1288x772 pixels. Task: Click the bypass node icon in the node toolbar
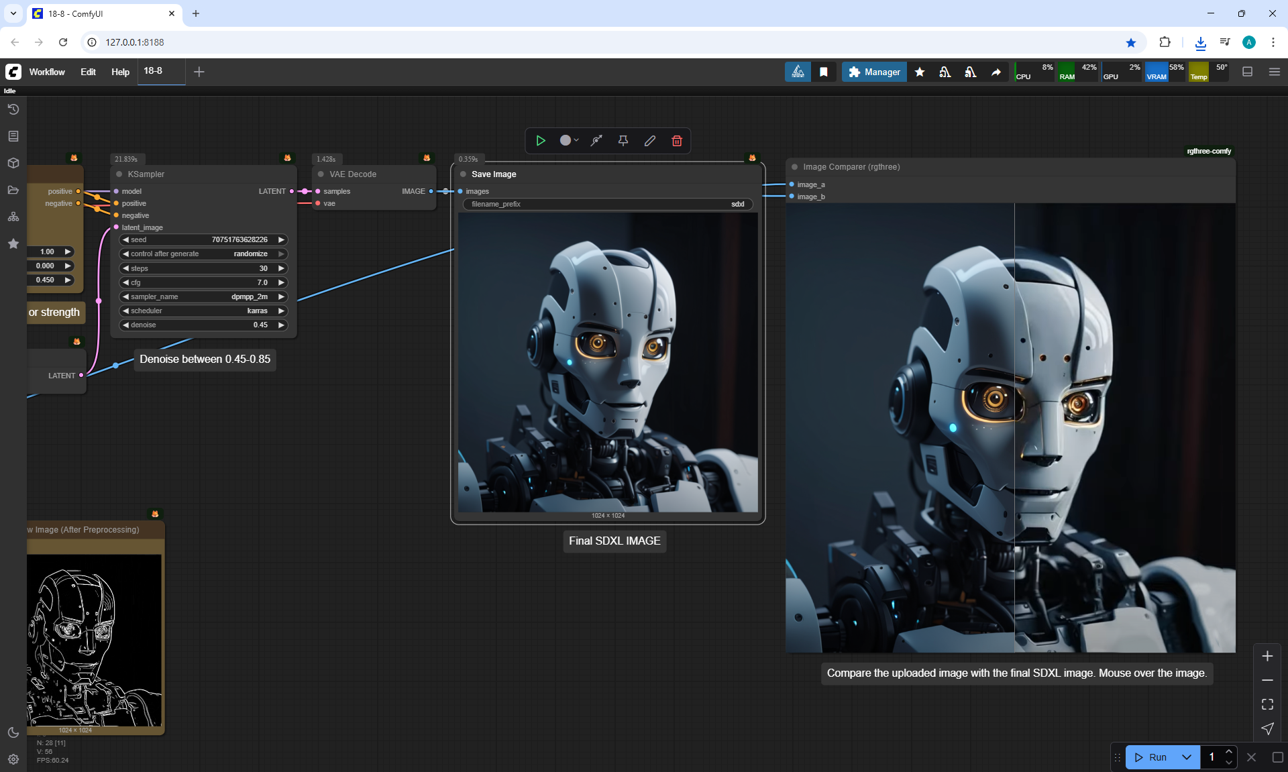pyautogui.click(x=596, y=140)
